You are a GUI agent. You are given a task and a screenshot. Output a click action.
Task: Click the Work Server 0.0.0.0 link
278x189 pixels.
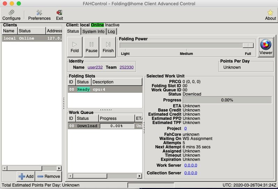[x=191, y=165]
